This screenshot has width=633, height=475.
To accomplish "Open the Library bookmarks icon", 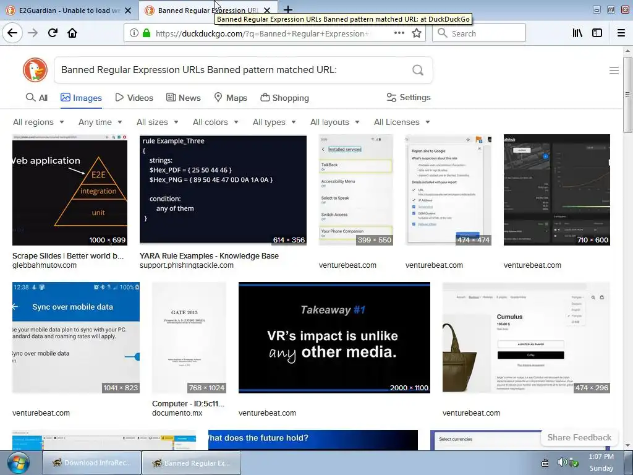I will pos(578,33).
